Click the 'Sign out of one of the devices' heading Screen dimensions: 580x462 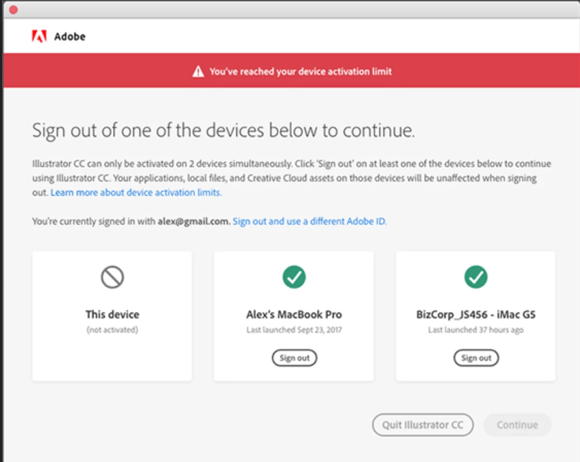click(x=224, y=131)
